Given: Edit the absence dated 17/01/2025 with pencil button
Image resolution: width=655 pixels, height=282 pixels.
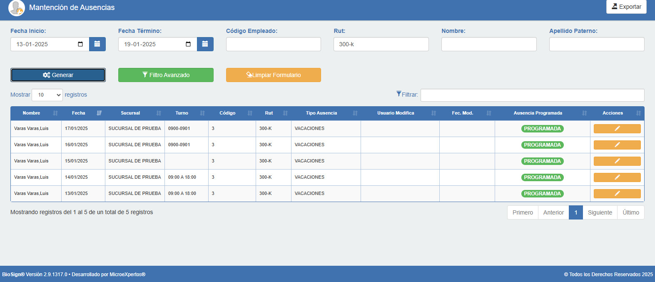Looking at the screenshot, I should coord(617,129).
